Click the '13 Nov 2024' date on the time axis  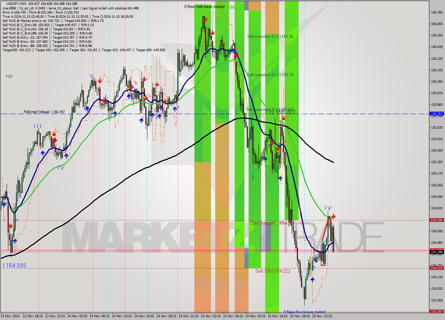point(10,316)
